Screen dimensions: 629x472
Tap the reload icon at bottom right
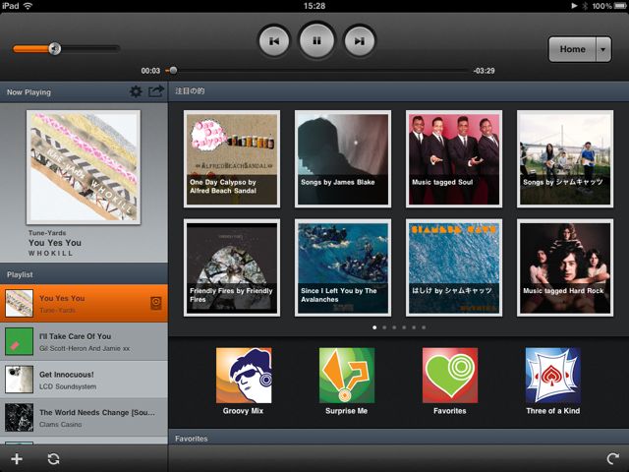(612, 459)
